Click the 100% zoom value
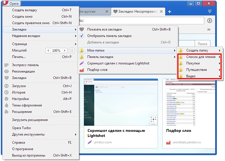The width and height of the screenshot is (225, 161). point(56,51)
